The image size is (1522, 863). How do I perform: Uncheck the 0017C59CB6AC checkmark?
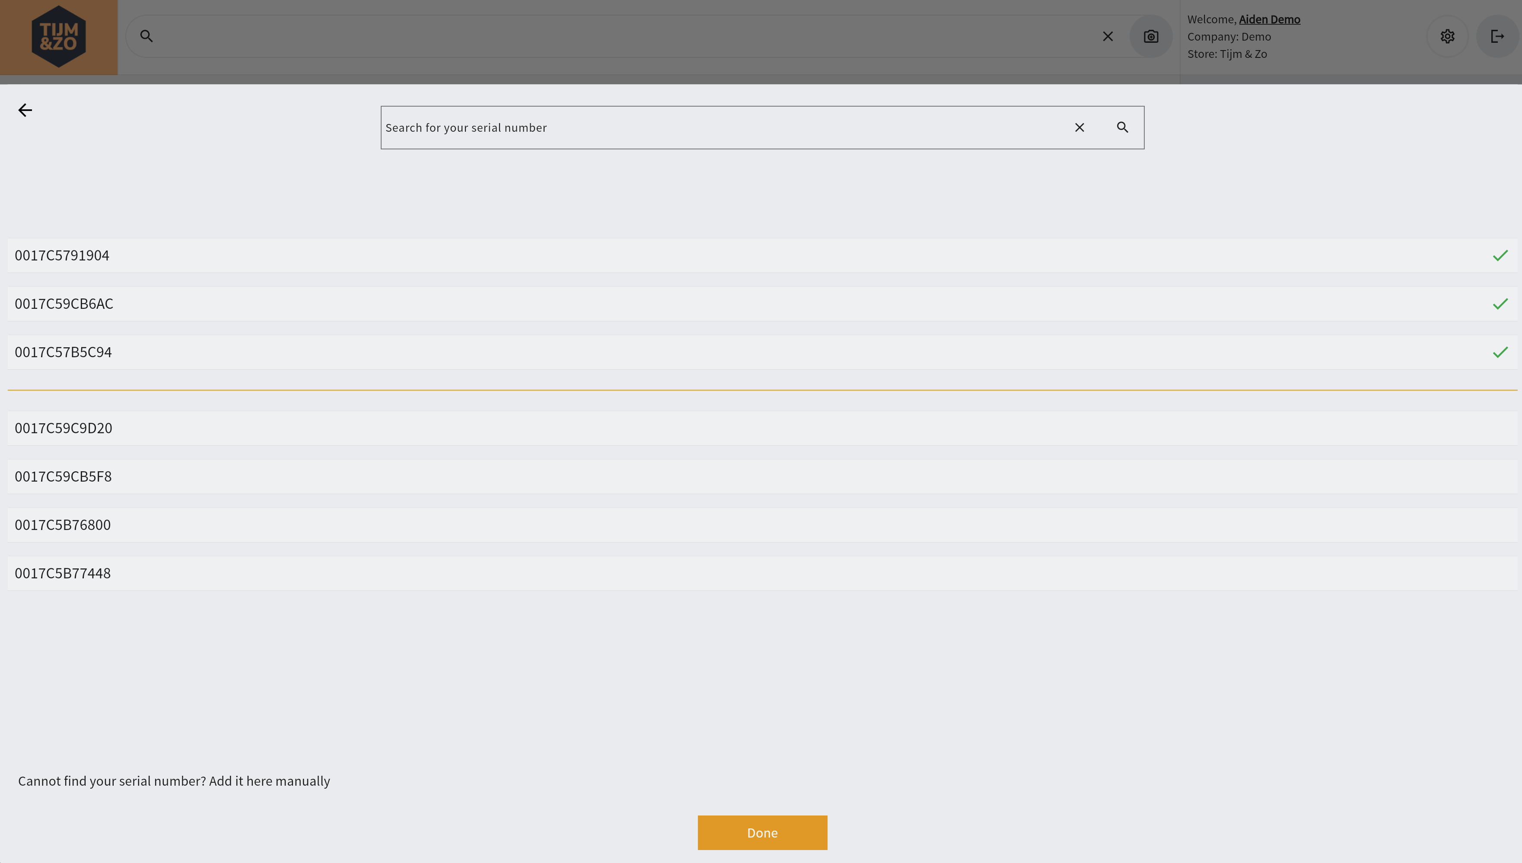point(1500,304)
